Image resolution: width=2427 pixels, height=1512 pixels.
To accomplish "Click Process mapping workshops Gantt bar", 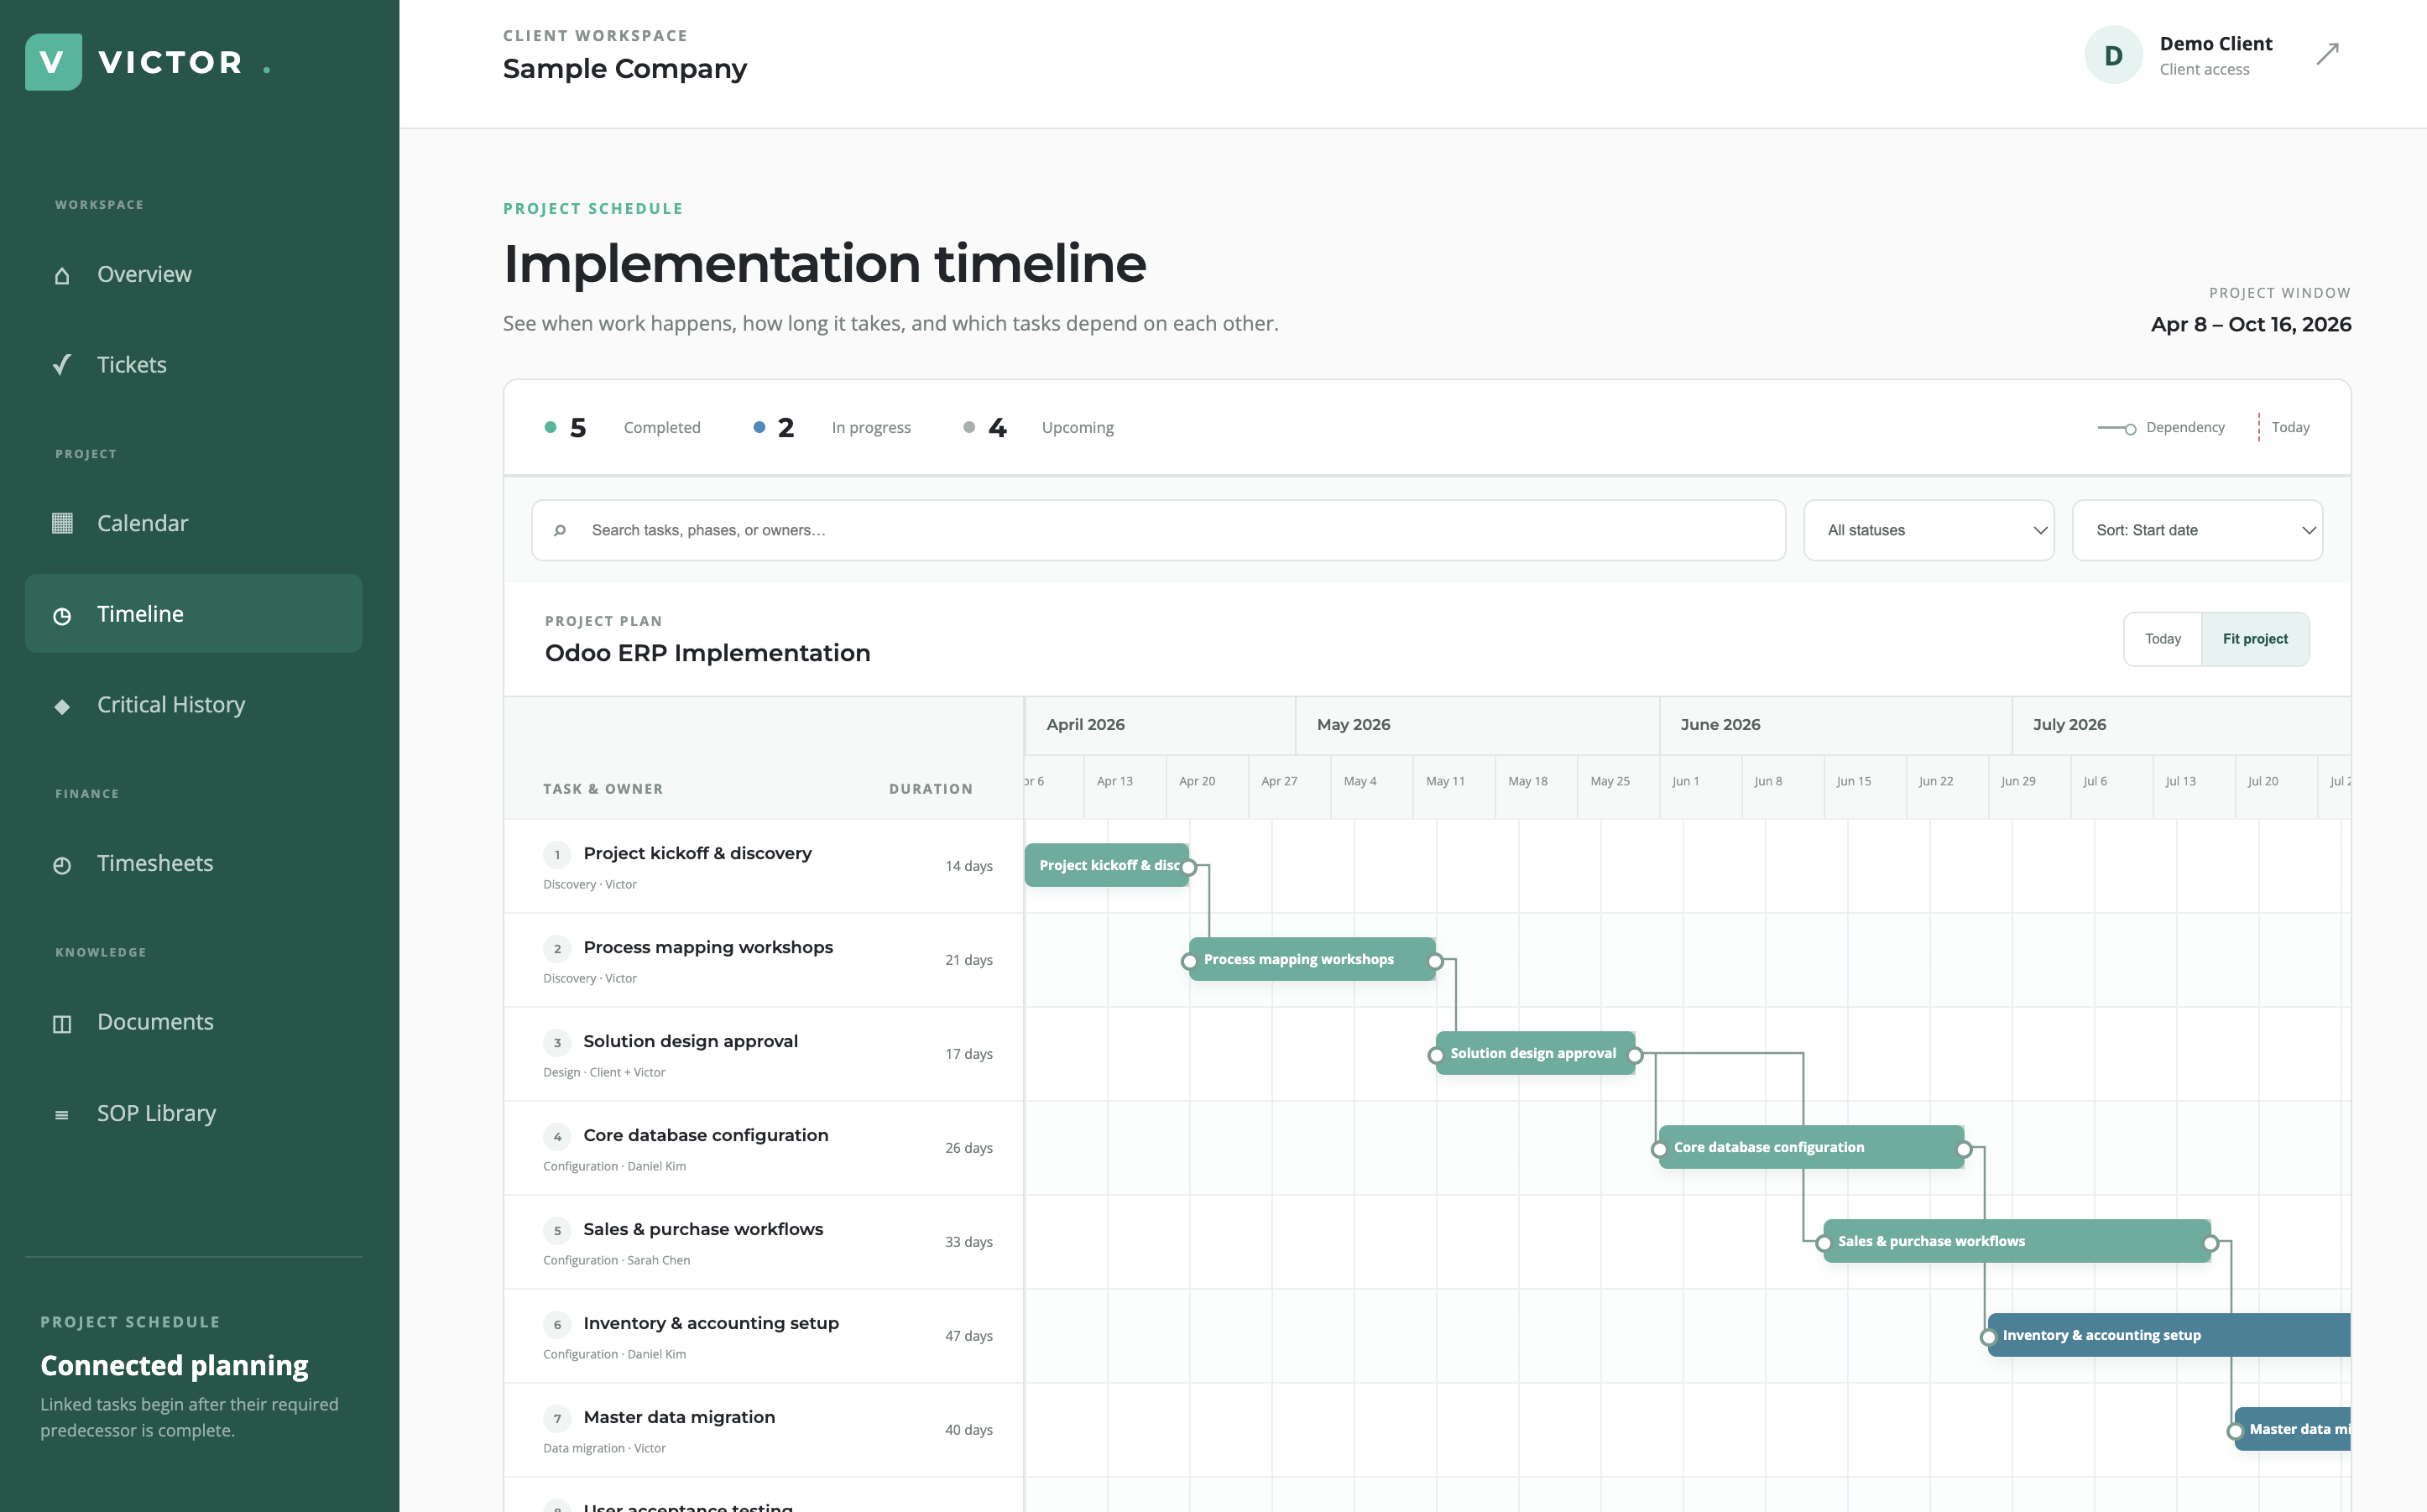I will pyautogui.click(x=1312, y=959).
